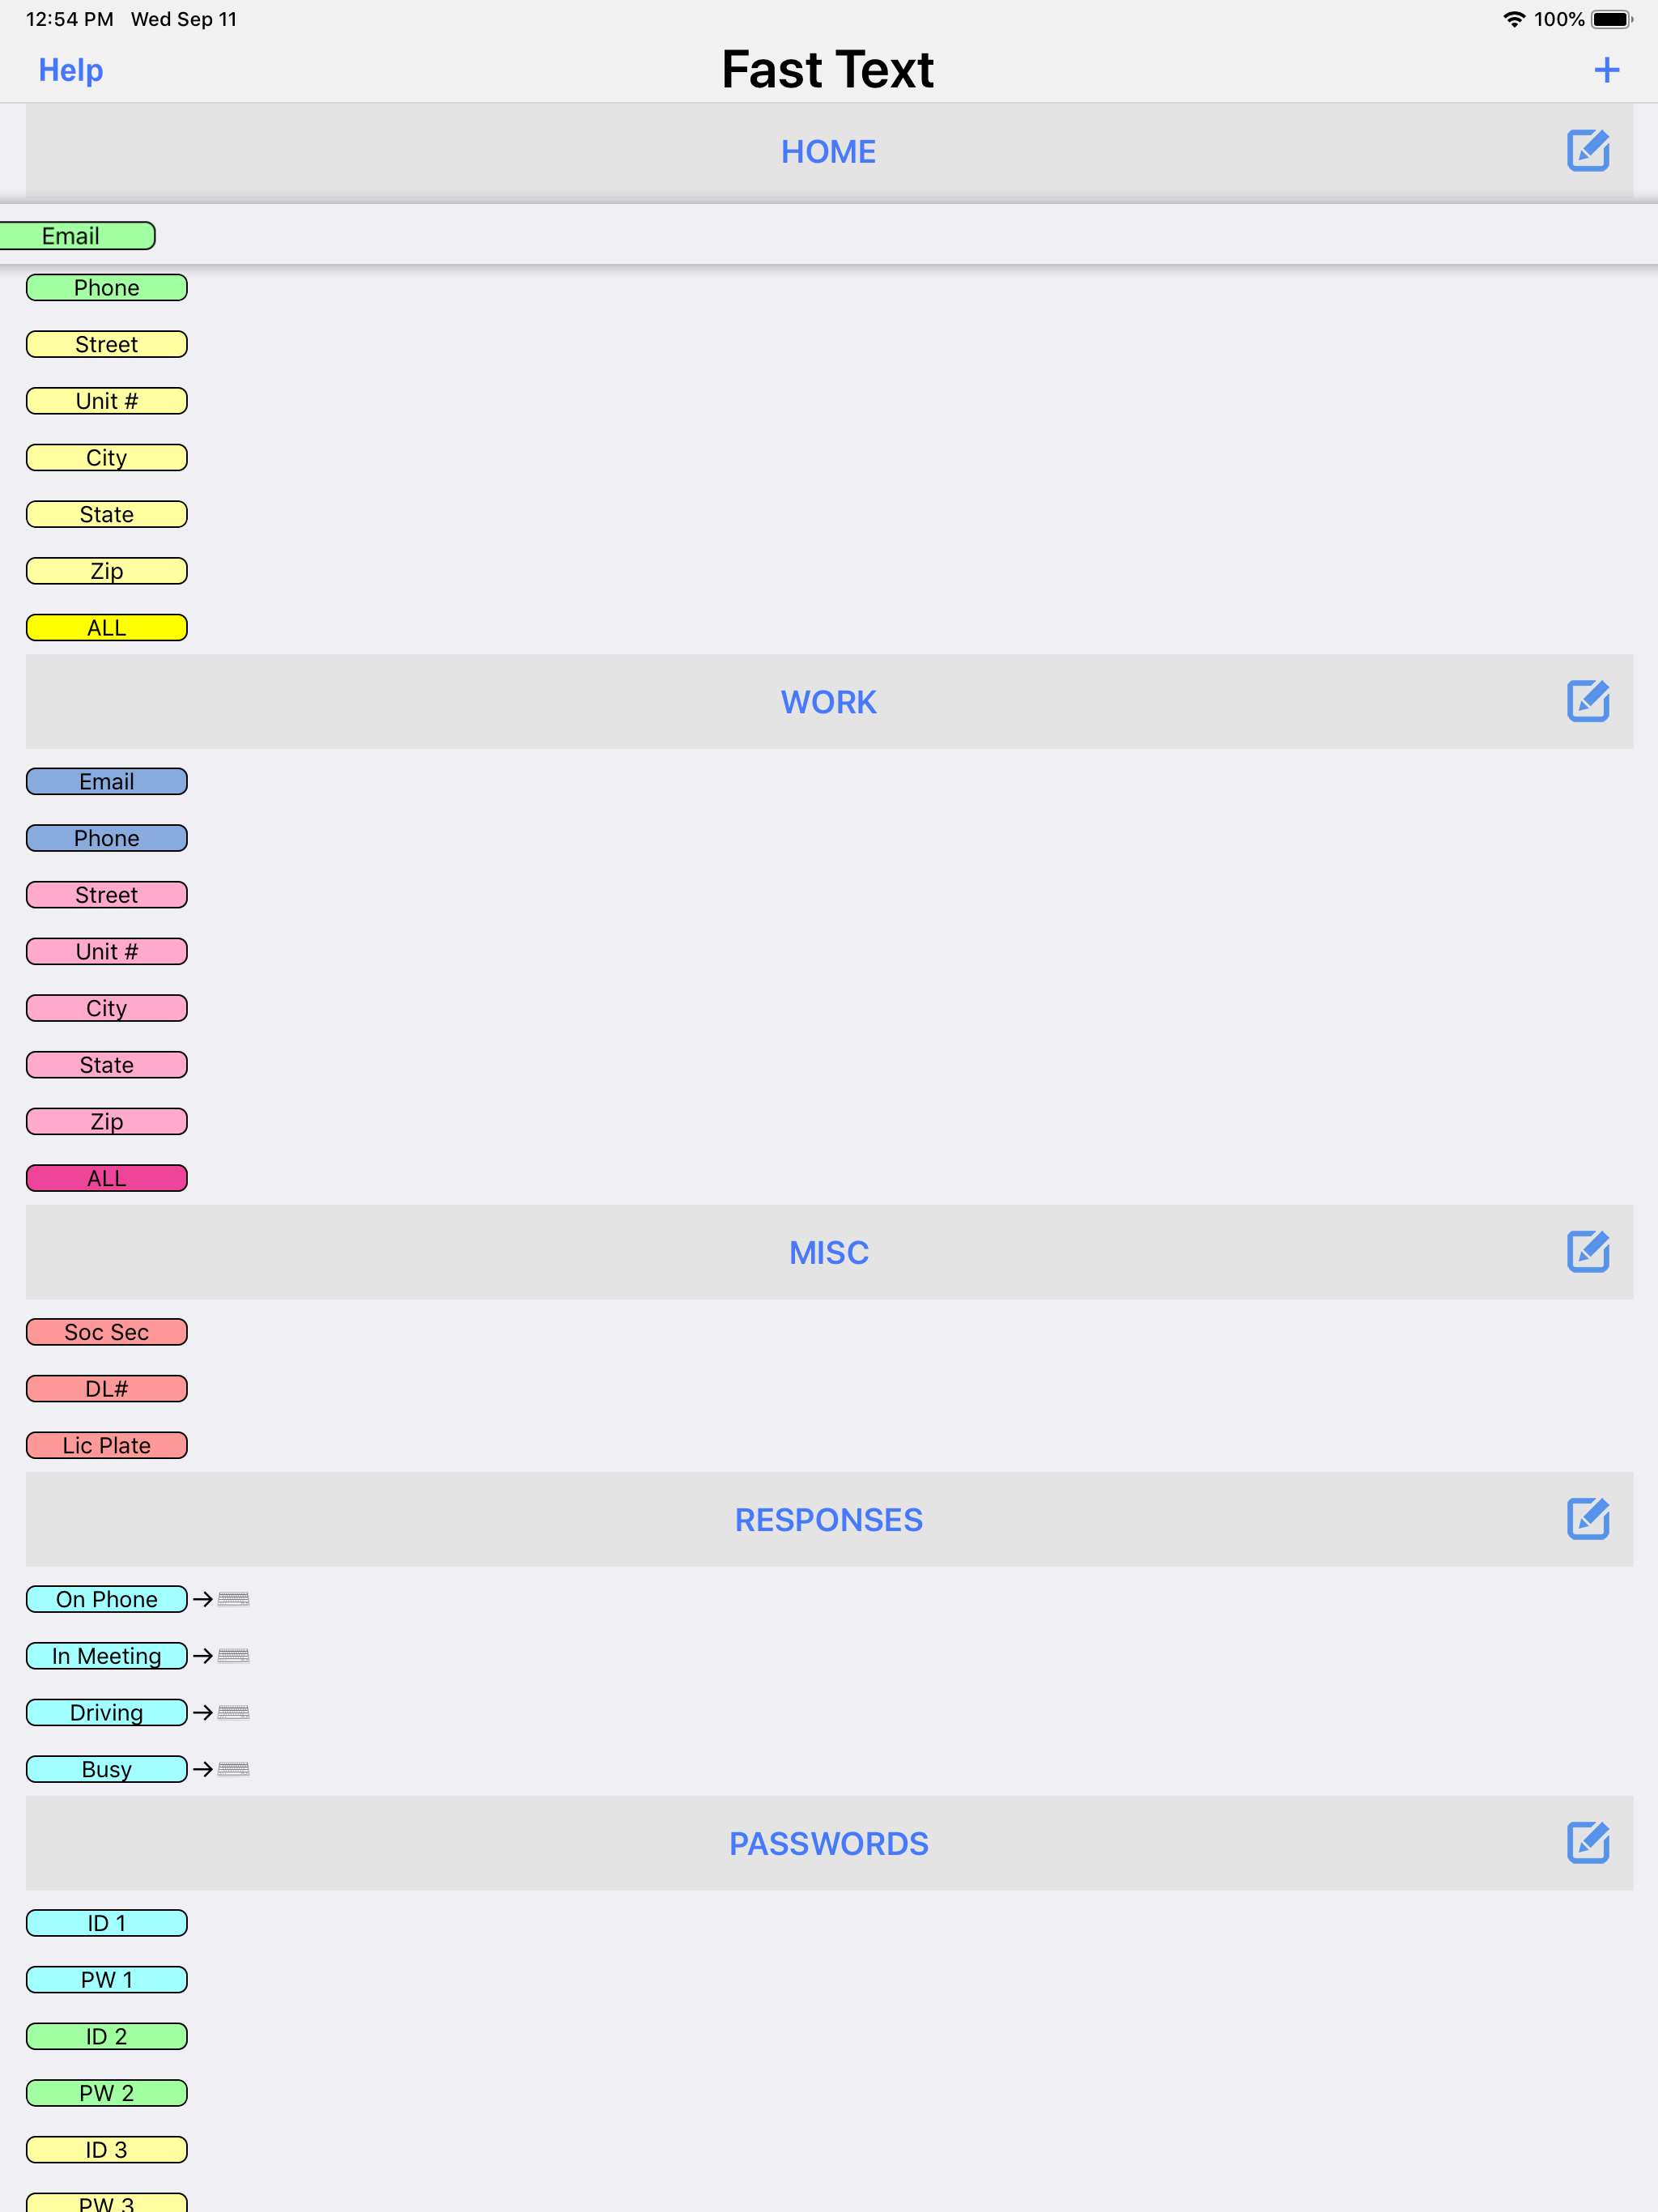Select the Soc Sec shortcut in MISC
This screenshot has height=2212, width=1658.
pos(106,1331)
